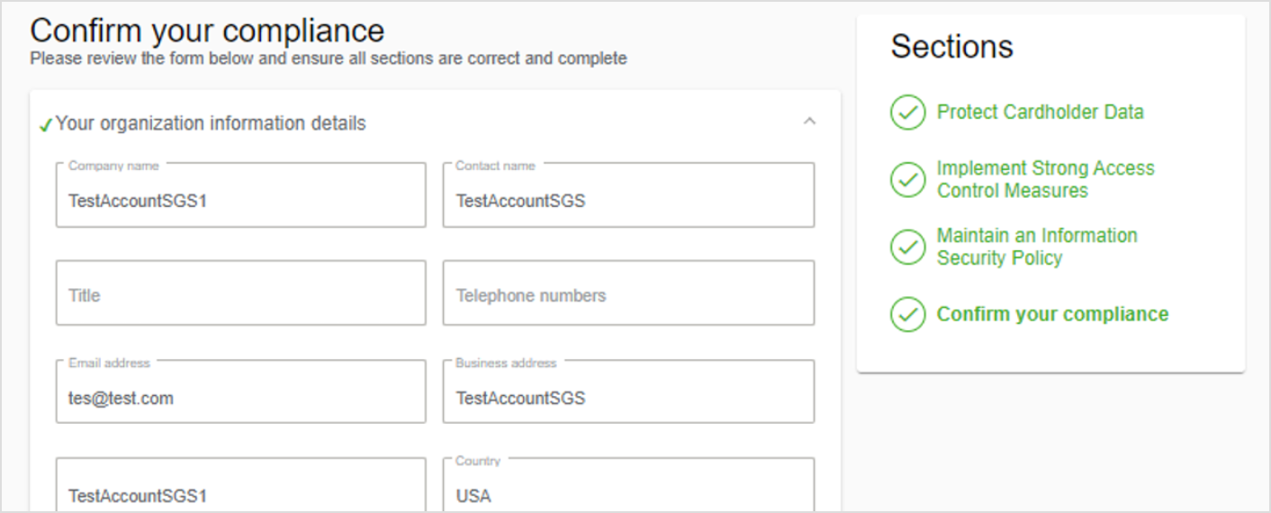Click the Contact name field
This screenshot has height=513, width=1271.
click(x=628, y=194)
